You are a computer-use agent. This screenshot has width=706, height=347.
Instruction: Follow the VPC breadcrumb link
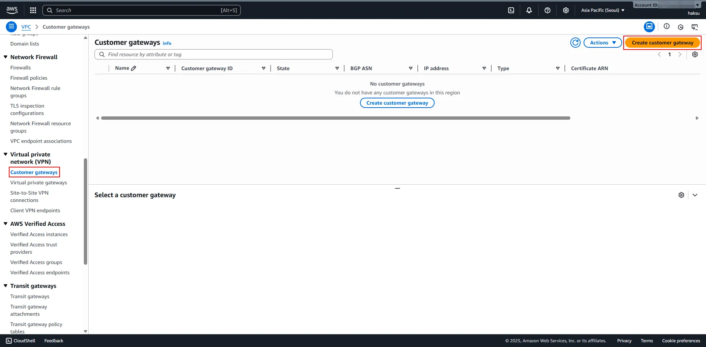click(26, 27)
